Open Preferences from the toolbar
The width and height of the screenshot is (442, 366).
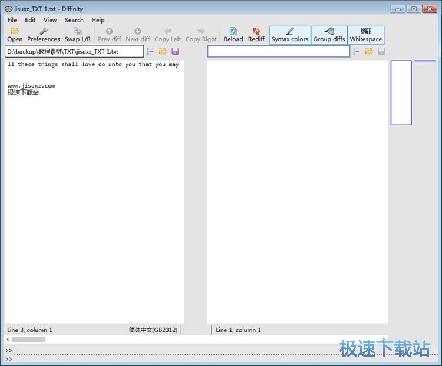coord(44,35)
